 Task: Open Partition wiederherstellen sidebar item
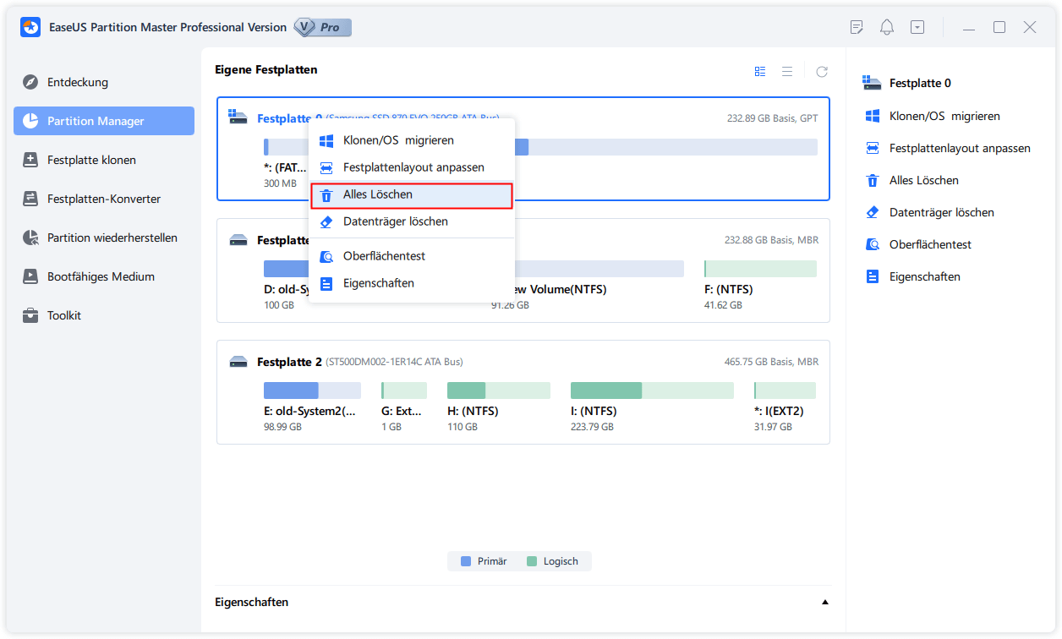104,238
